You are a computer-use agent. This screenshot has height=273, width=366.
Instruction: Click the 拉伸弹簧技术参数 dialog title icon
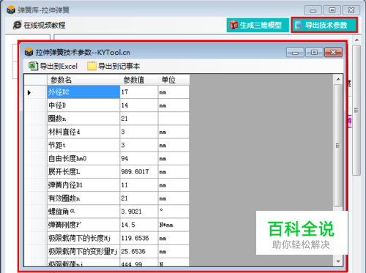(x=29, y=52)
